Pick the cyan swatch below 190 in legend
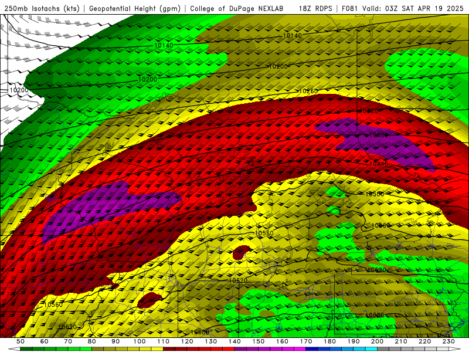469x352 pixels. click(x=359, y=348)
